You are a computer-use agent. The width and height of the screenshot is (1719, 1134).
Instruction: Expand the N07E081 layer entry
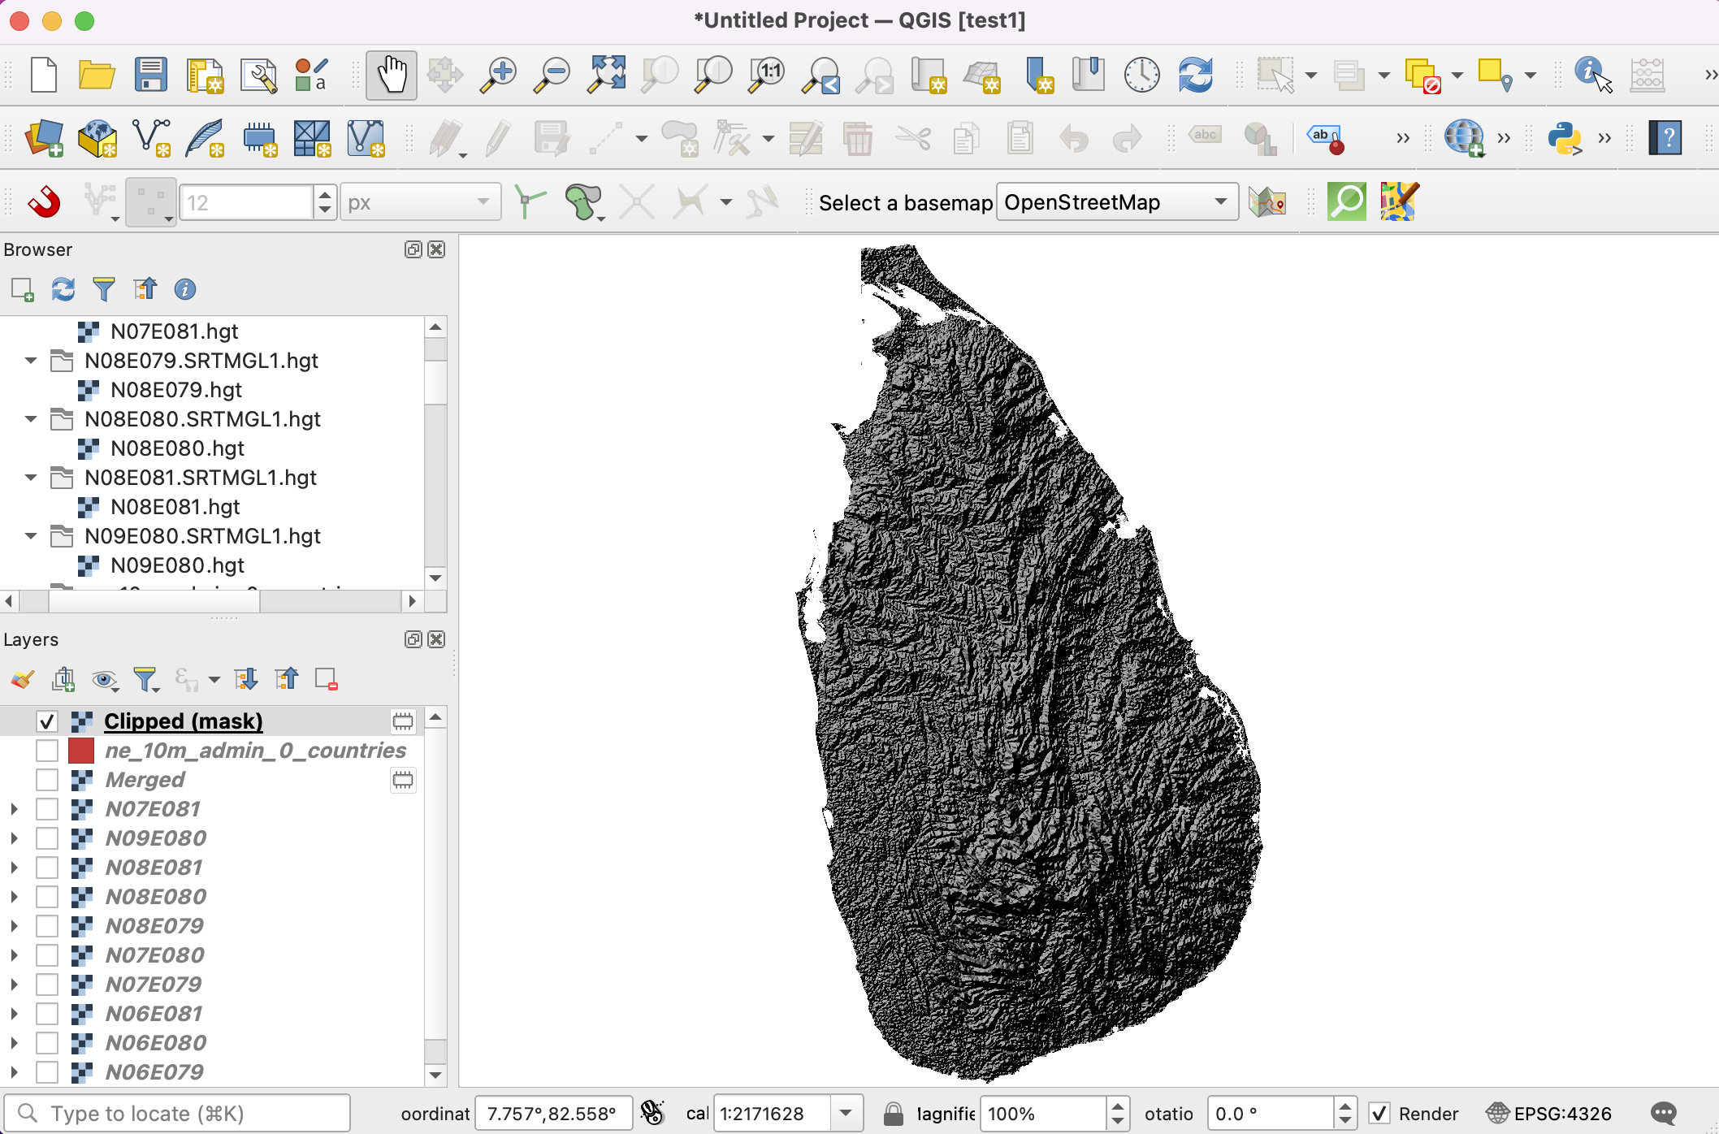pos(14,809)
